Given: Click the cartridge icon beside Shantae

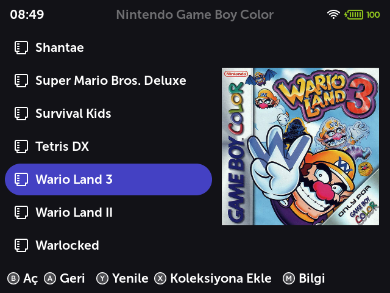Looking at the screenshot, I should point(21,48).
